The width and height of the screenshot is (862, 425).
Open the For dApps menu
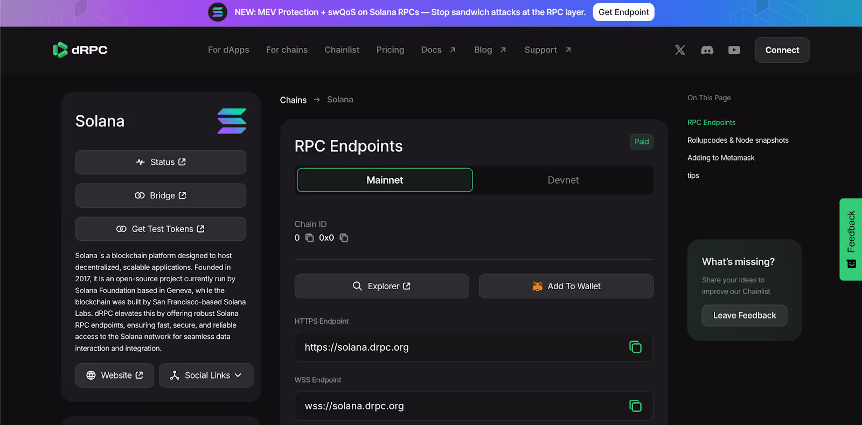(x=228, y=50)
